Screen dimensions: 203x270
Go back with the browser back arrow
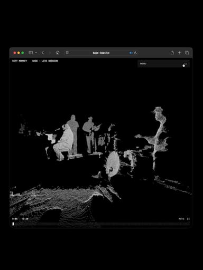click(43, 53)
